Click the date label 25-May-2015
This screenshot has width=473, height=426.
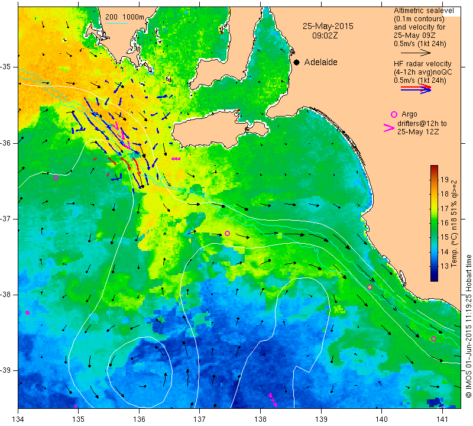tap(328, 26)
